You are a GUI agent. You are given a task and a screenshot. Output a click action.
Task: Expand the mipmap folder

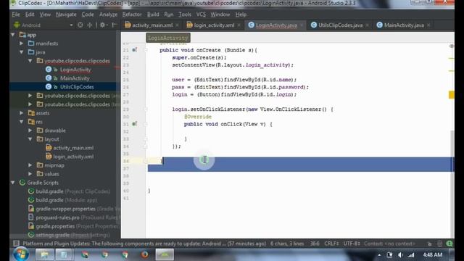click(30, 165)
